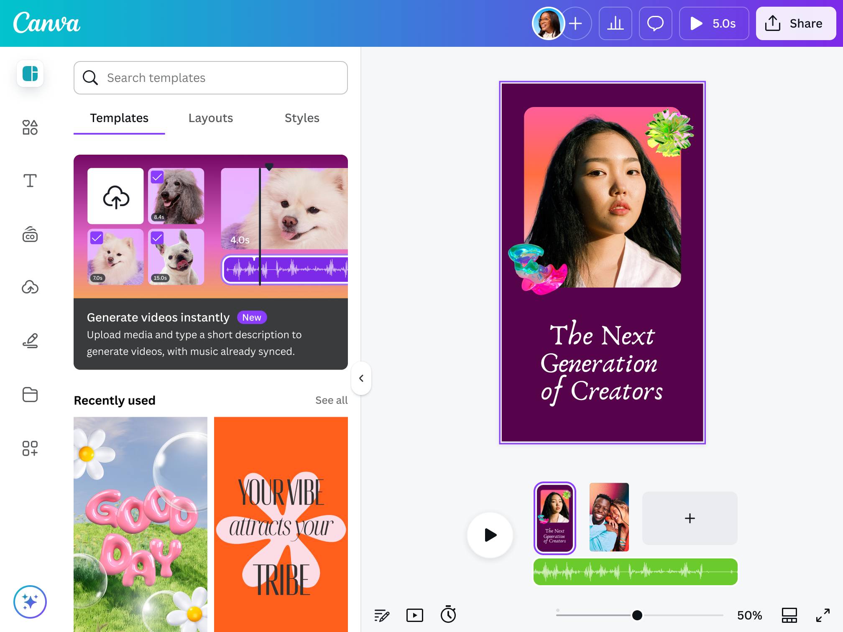Viewport: 843px width, 632px height.
Task: Open the Elements panel in sidebar
Action: (30, 127)
